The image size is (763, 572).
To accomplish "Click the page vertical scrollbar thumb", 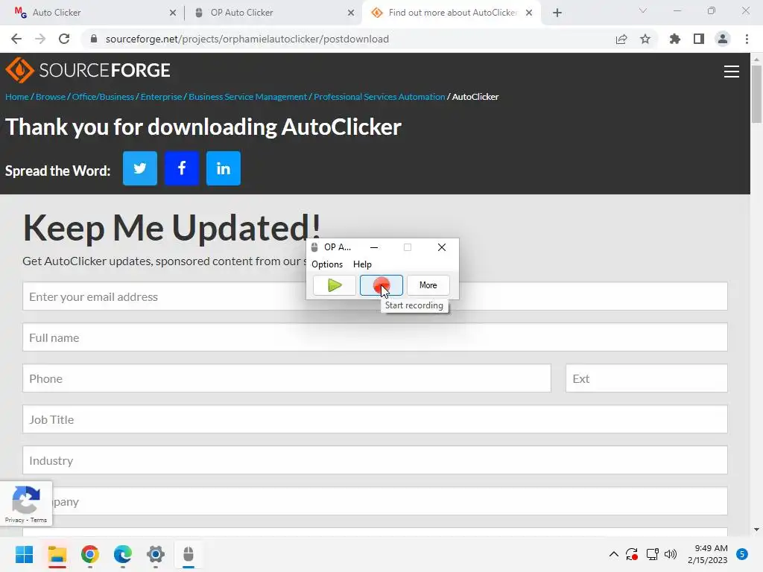I will (756, 95).
